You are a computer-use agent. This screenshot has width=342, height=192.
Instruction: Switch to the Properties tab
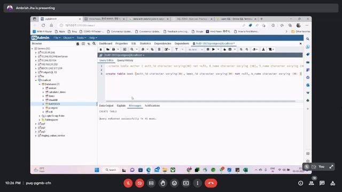(121, 44)
